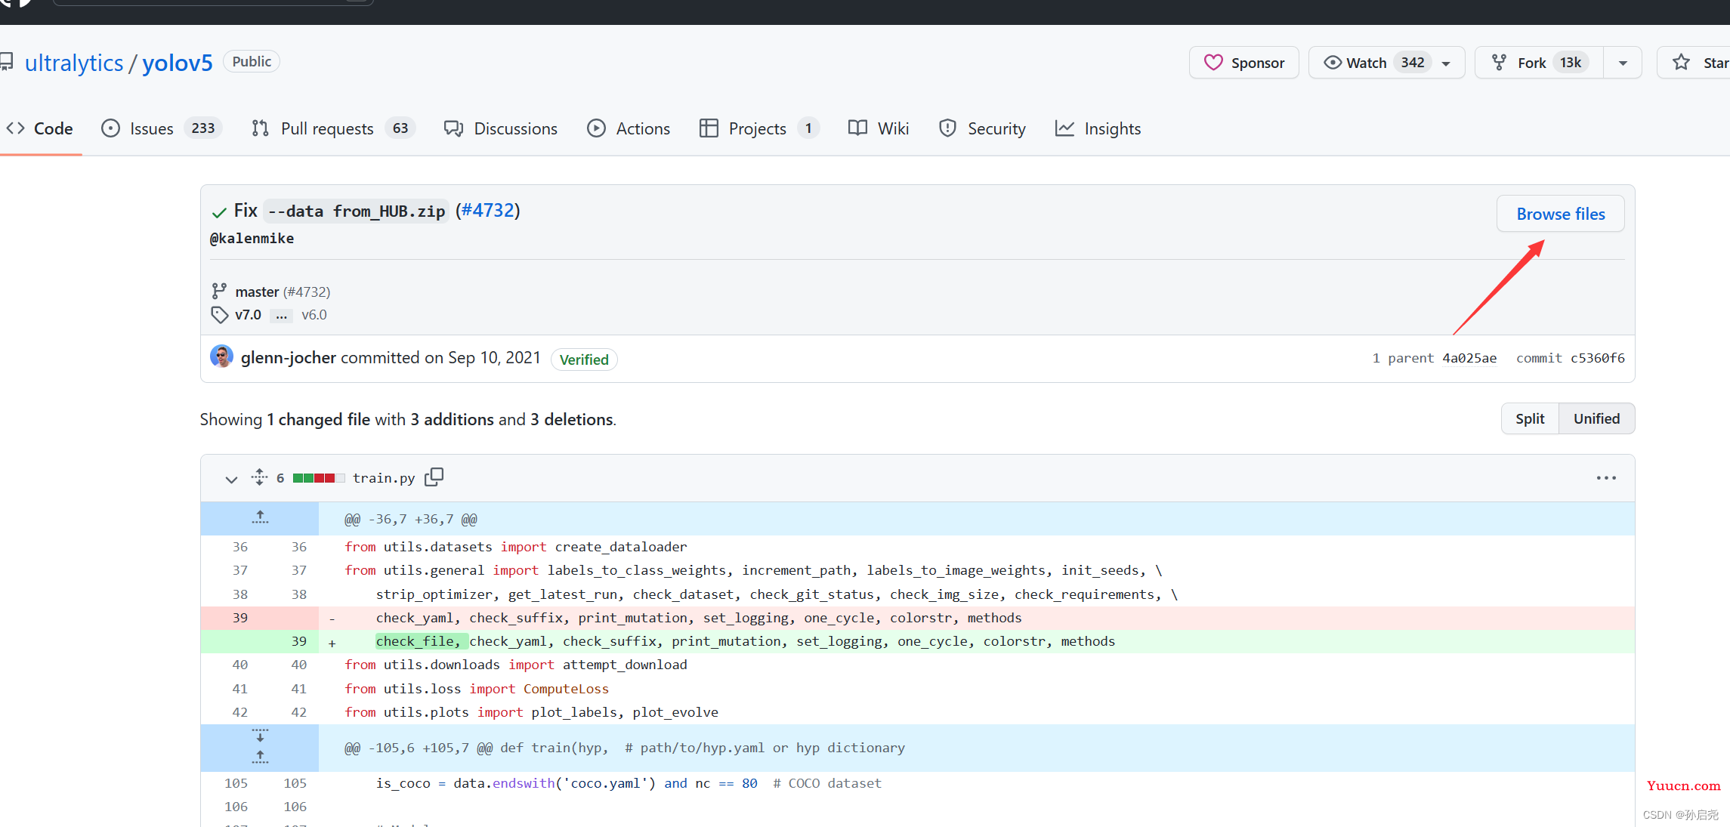Open the Pull requests tab
Screen dimensions: 1730x827
(333, 128)
